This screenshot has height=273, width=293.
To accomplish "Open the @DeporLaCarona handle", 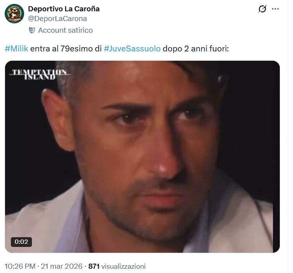I will (x=57, y=19).
